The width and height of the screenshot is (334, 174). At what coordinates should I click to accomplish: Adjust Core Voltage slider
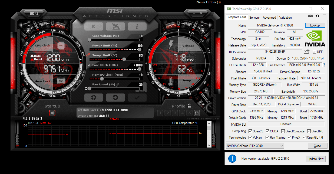[x=114, y=40]
